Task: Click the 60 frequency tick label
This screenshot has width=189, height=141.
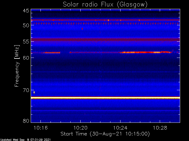Action: pos(26,58)
